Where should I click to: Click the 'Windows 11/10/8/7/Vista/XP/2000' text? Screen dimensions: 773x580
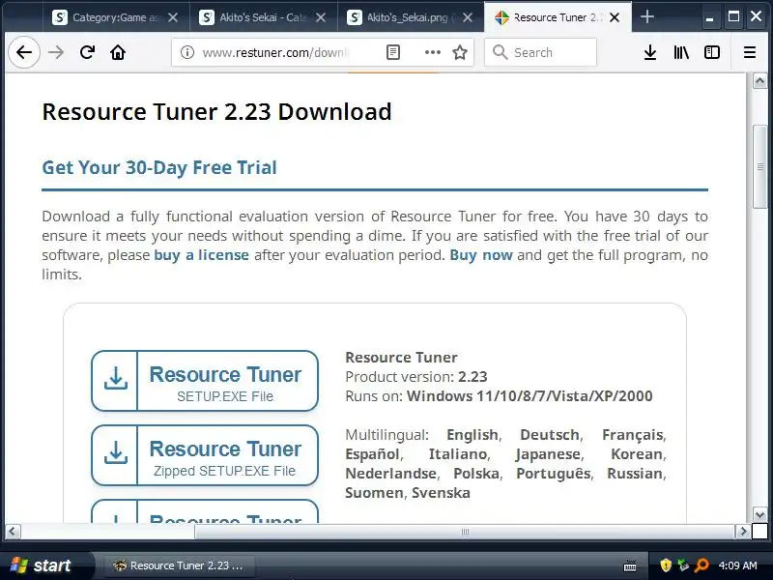pos(530,396)
